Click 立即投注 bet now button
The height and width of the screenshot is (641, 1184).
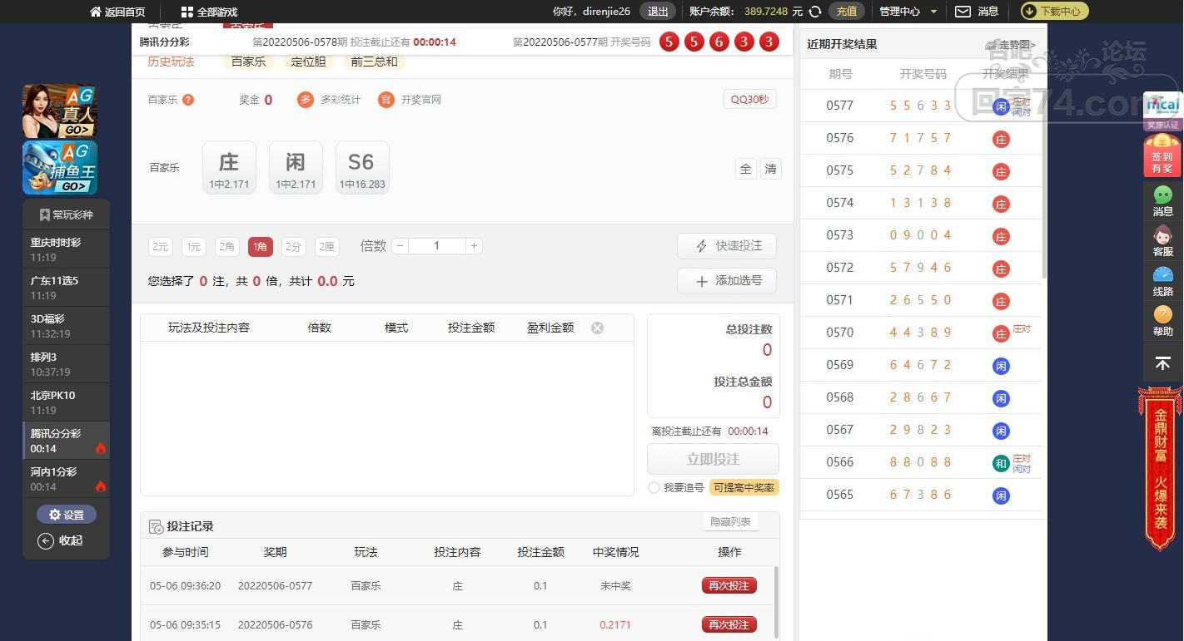pyautogui.click(x=713, y=459)
